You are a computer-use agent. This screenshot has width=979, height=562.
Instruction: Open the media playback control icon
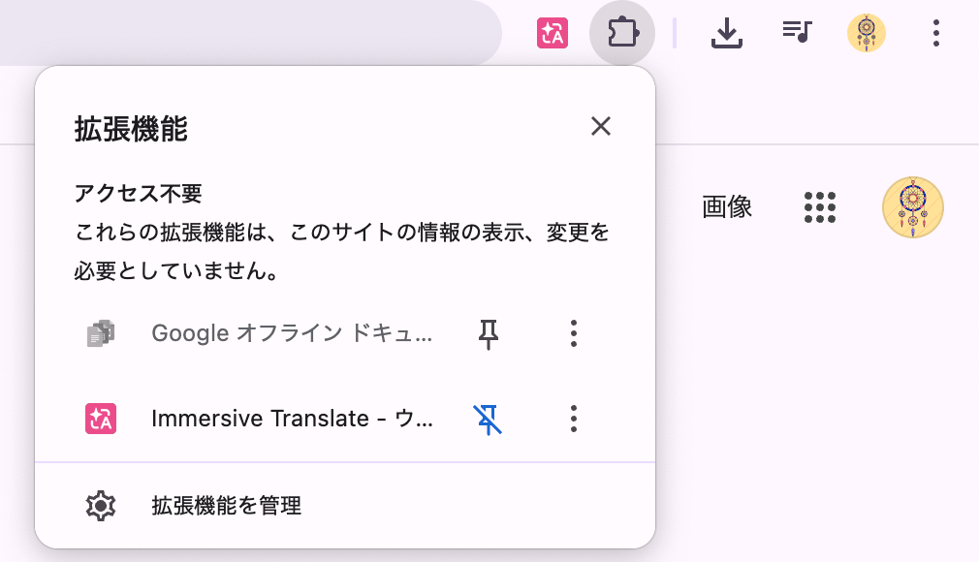[796, 32]
